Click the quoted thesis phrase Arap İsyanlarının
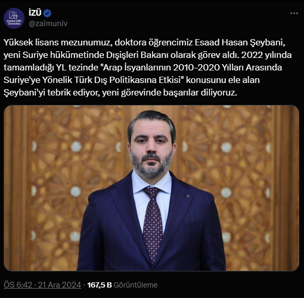 coord(136,67)
